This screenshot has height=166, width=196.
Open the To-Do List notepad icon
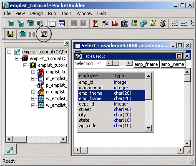95,23
